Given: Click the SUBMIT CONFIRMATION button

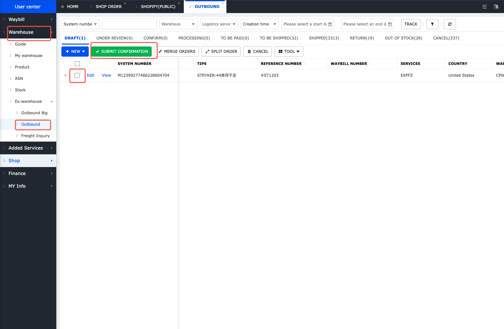Looking at the screenshot, I should click(121, 52).
